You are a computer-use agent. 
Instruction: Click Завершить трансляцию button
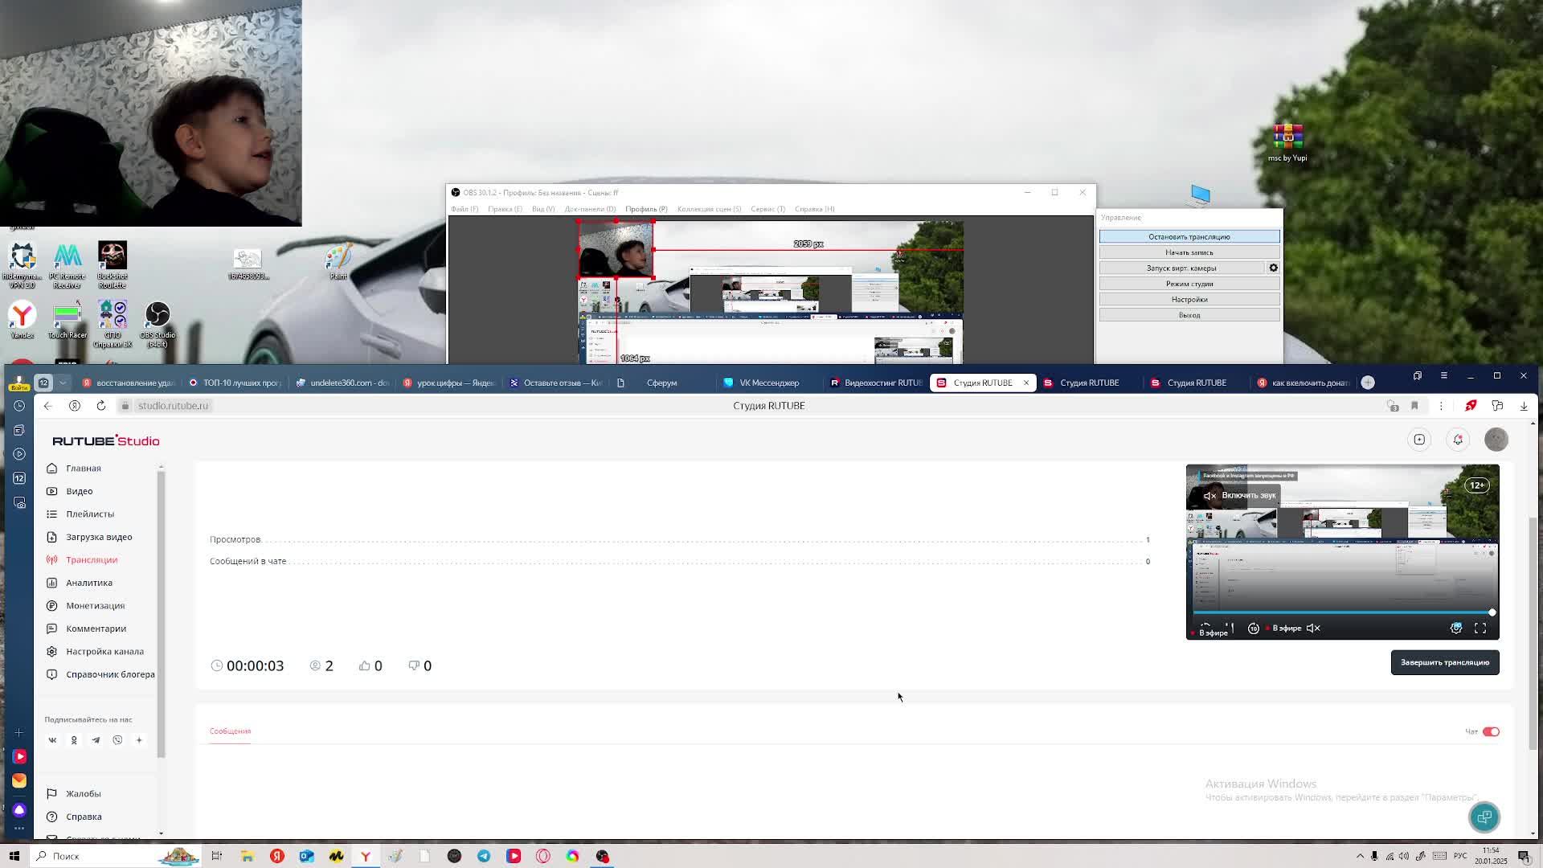coord(1445,662)
